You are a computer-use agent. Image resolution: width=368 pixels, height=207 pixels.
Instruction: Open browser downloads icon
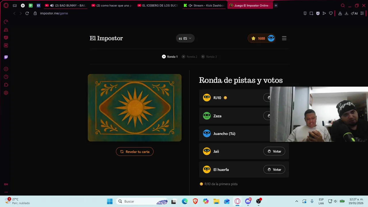(x=346, y=13)
